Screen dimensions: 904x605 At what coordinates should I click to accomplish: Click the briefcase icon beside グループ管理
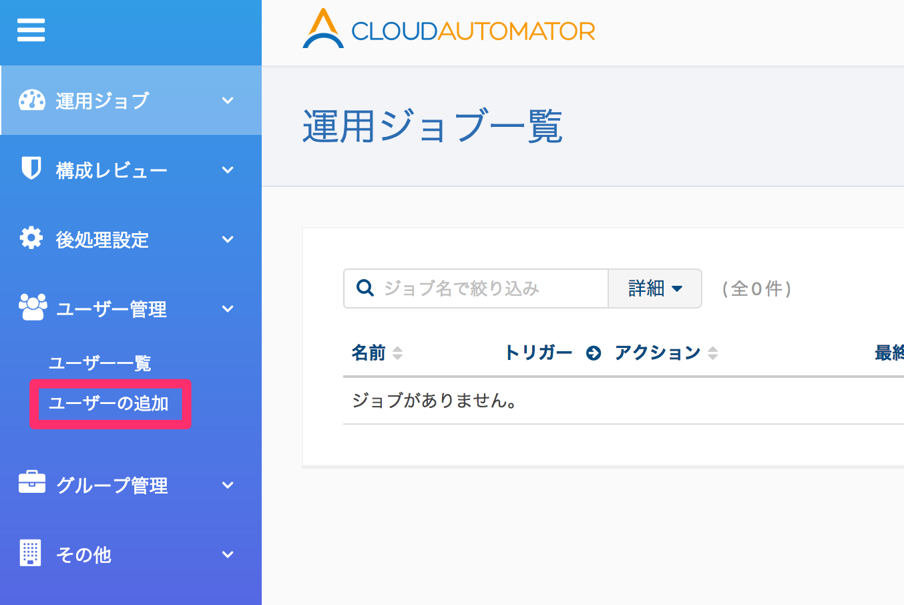(32, 482)
